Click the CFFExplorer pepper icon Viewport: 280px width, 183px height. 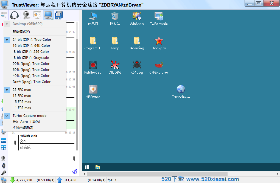click(159, 68)
